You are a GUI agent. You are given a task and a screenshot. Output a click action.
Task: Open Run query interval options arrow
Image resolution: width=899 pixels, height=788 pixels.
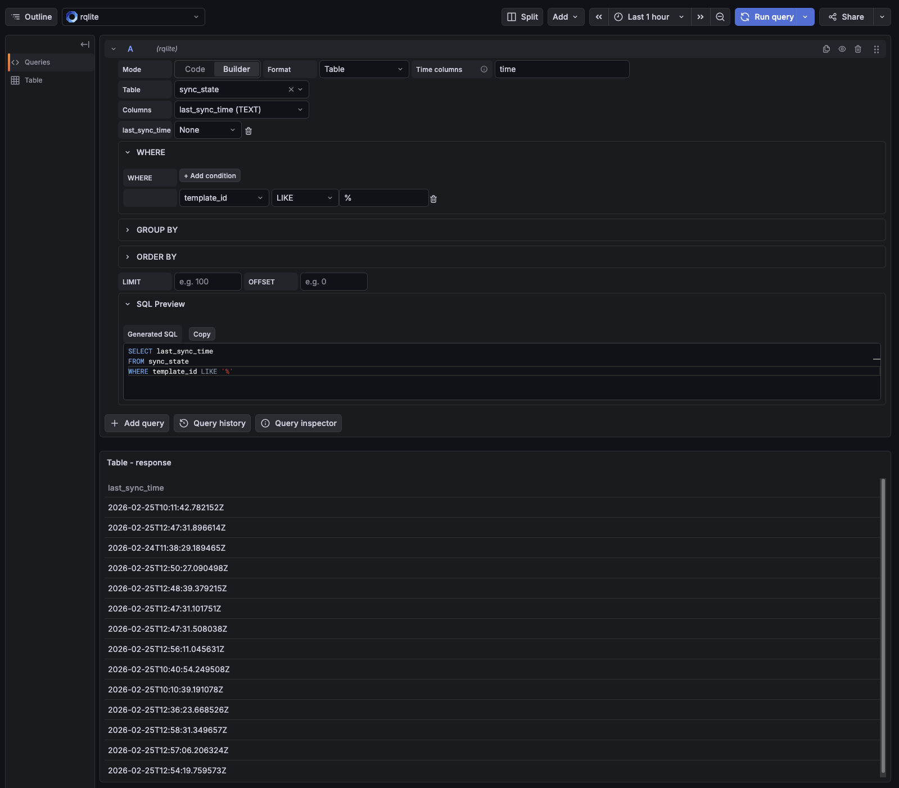pyautogui.click(x=806, y=17)
